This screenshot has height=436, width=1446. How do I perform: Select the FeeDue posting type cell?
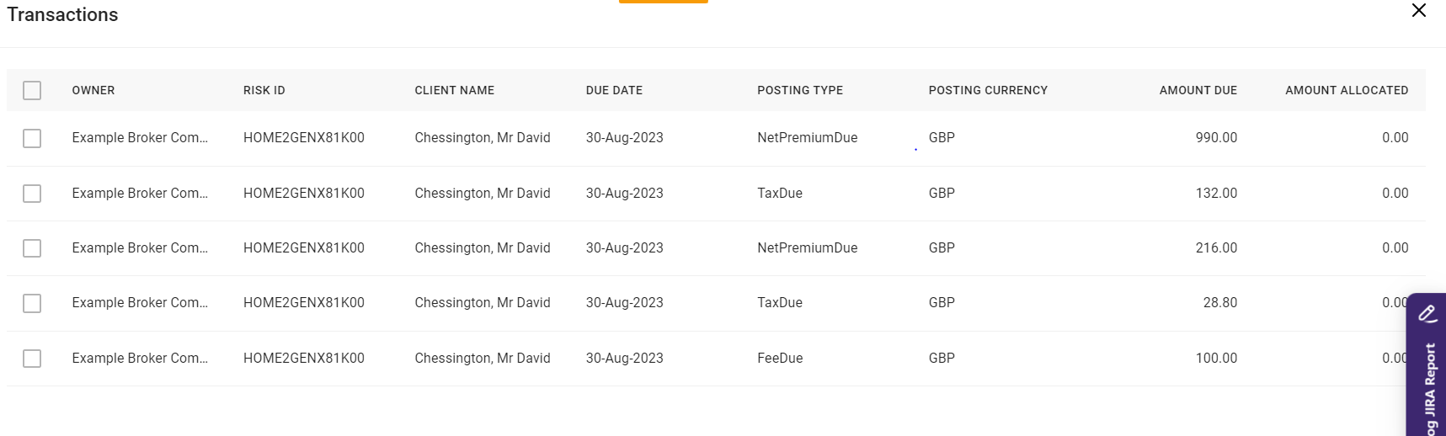(780, 359)
